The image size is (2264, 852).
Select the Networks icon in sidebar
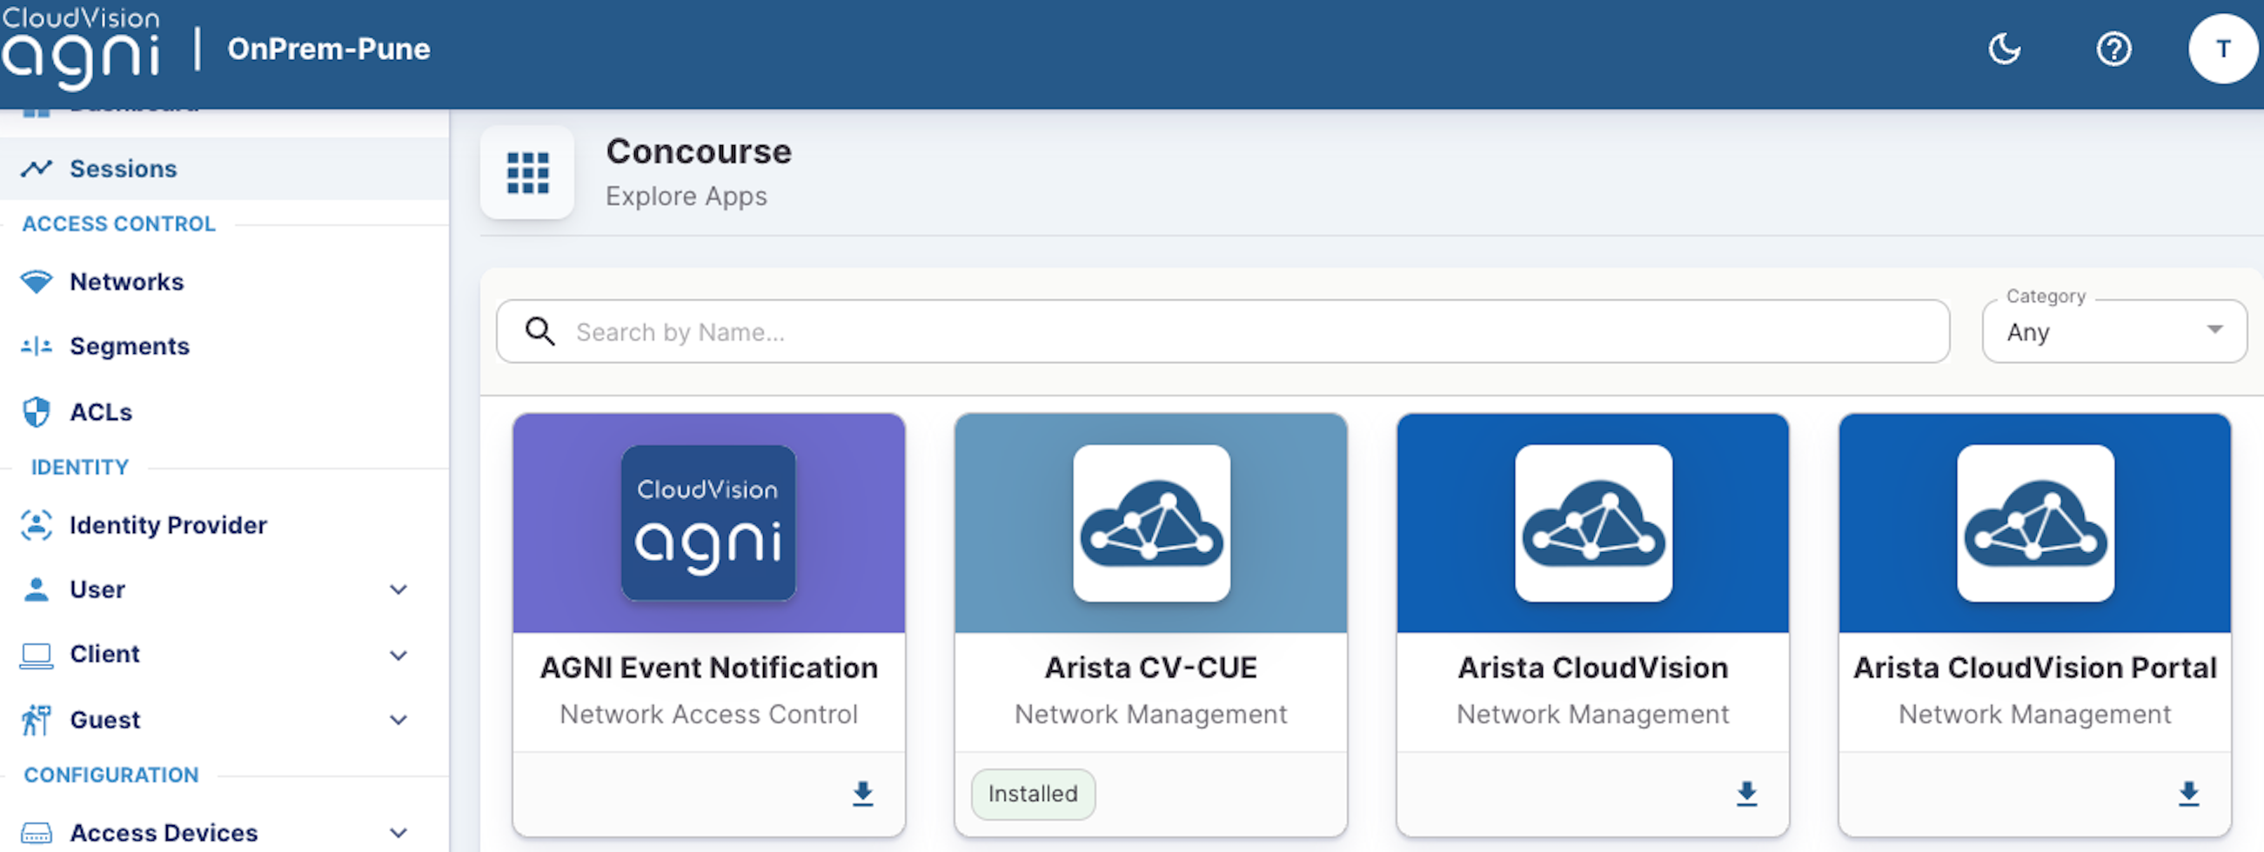[36, 281]
